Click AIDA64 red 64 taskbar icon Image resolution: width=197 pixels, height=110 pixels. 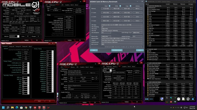35,108
